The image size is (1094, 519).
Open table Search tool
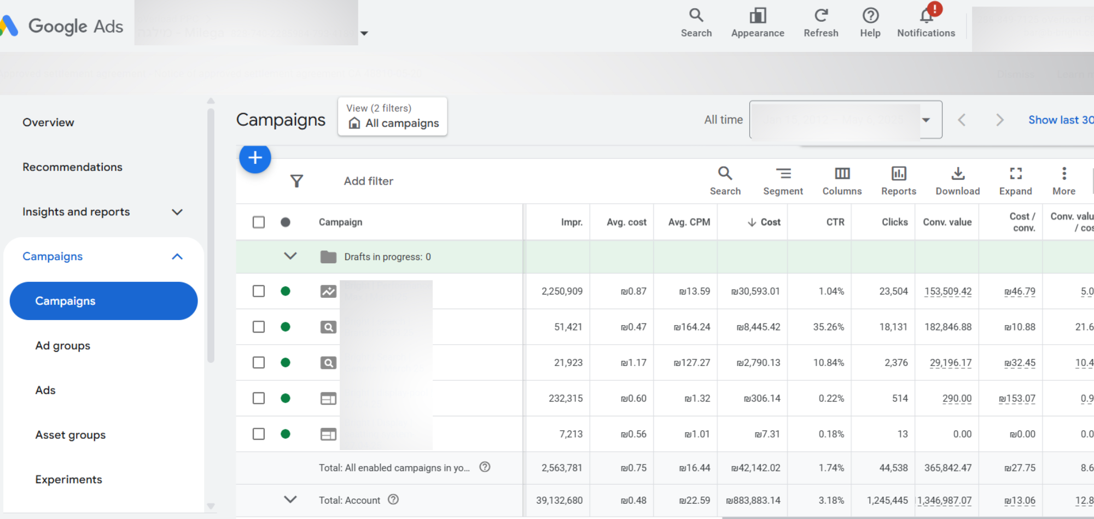pyautogui.click(x=725, y=181)
